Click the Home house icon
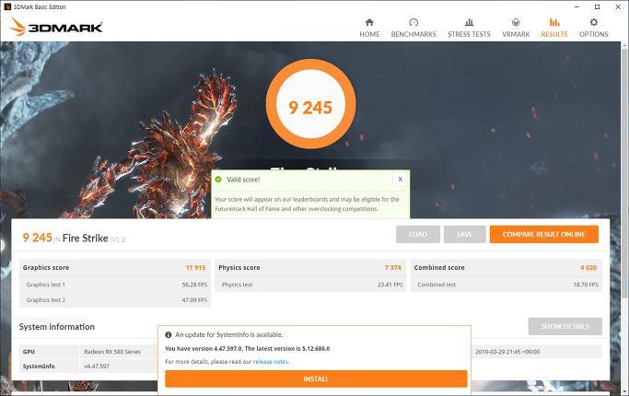 click(369, 22)
